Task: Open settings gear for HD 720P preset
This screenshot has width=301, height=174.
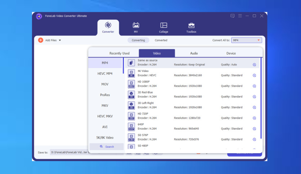Action: 254,118
